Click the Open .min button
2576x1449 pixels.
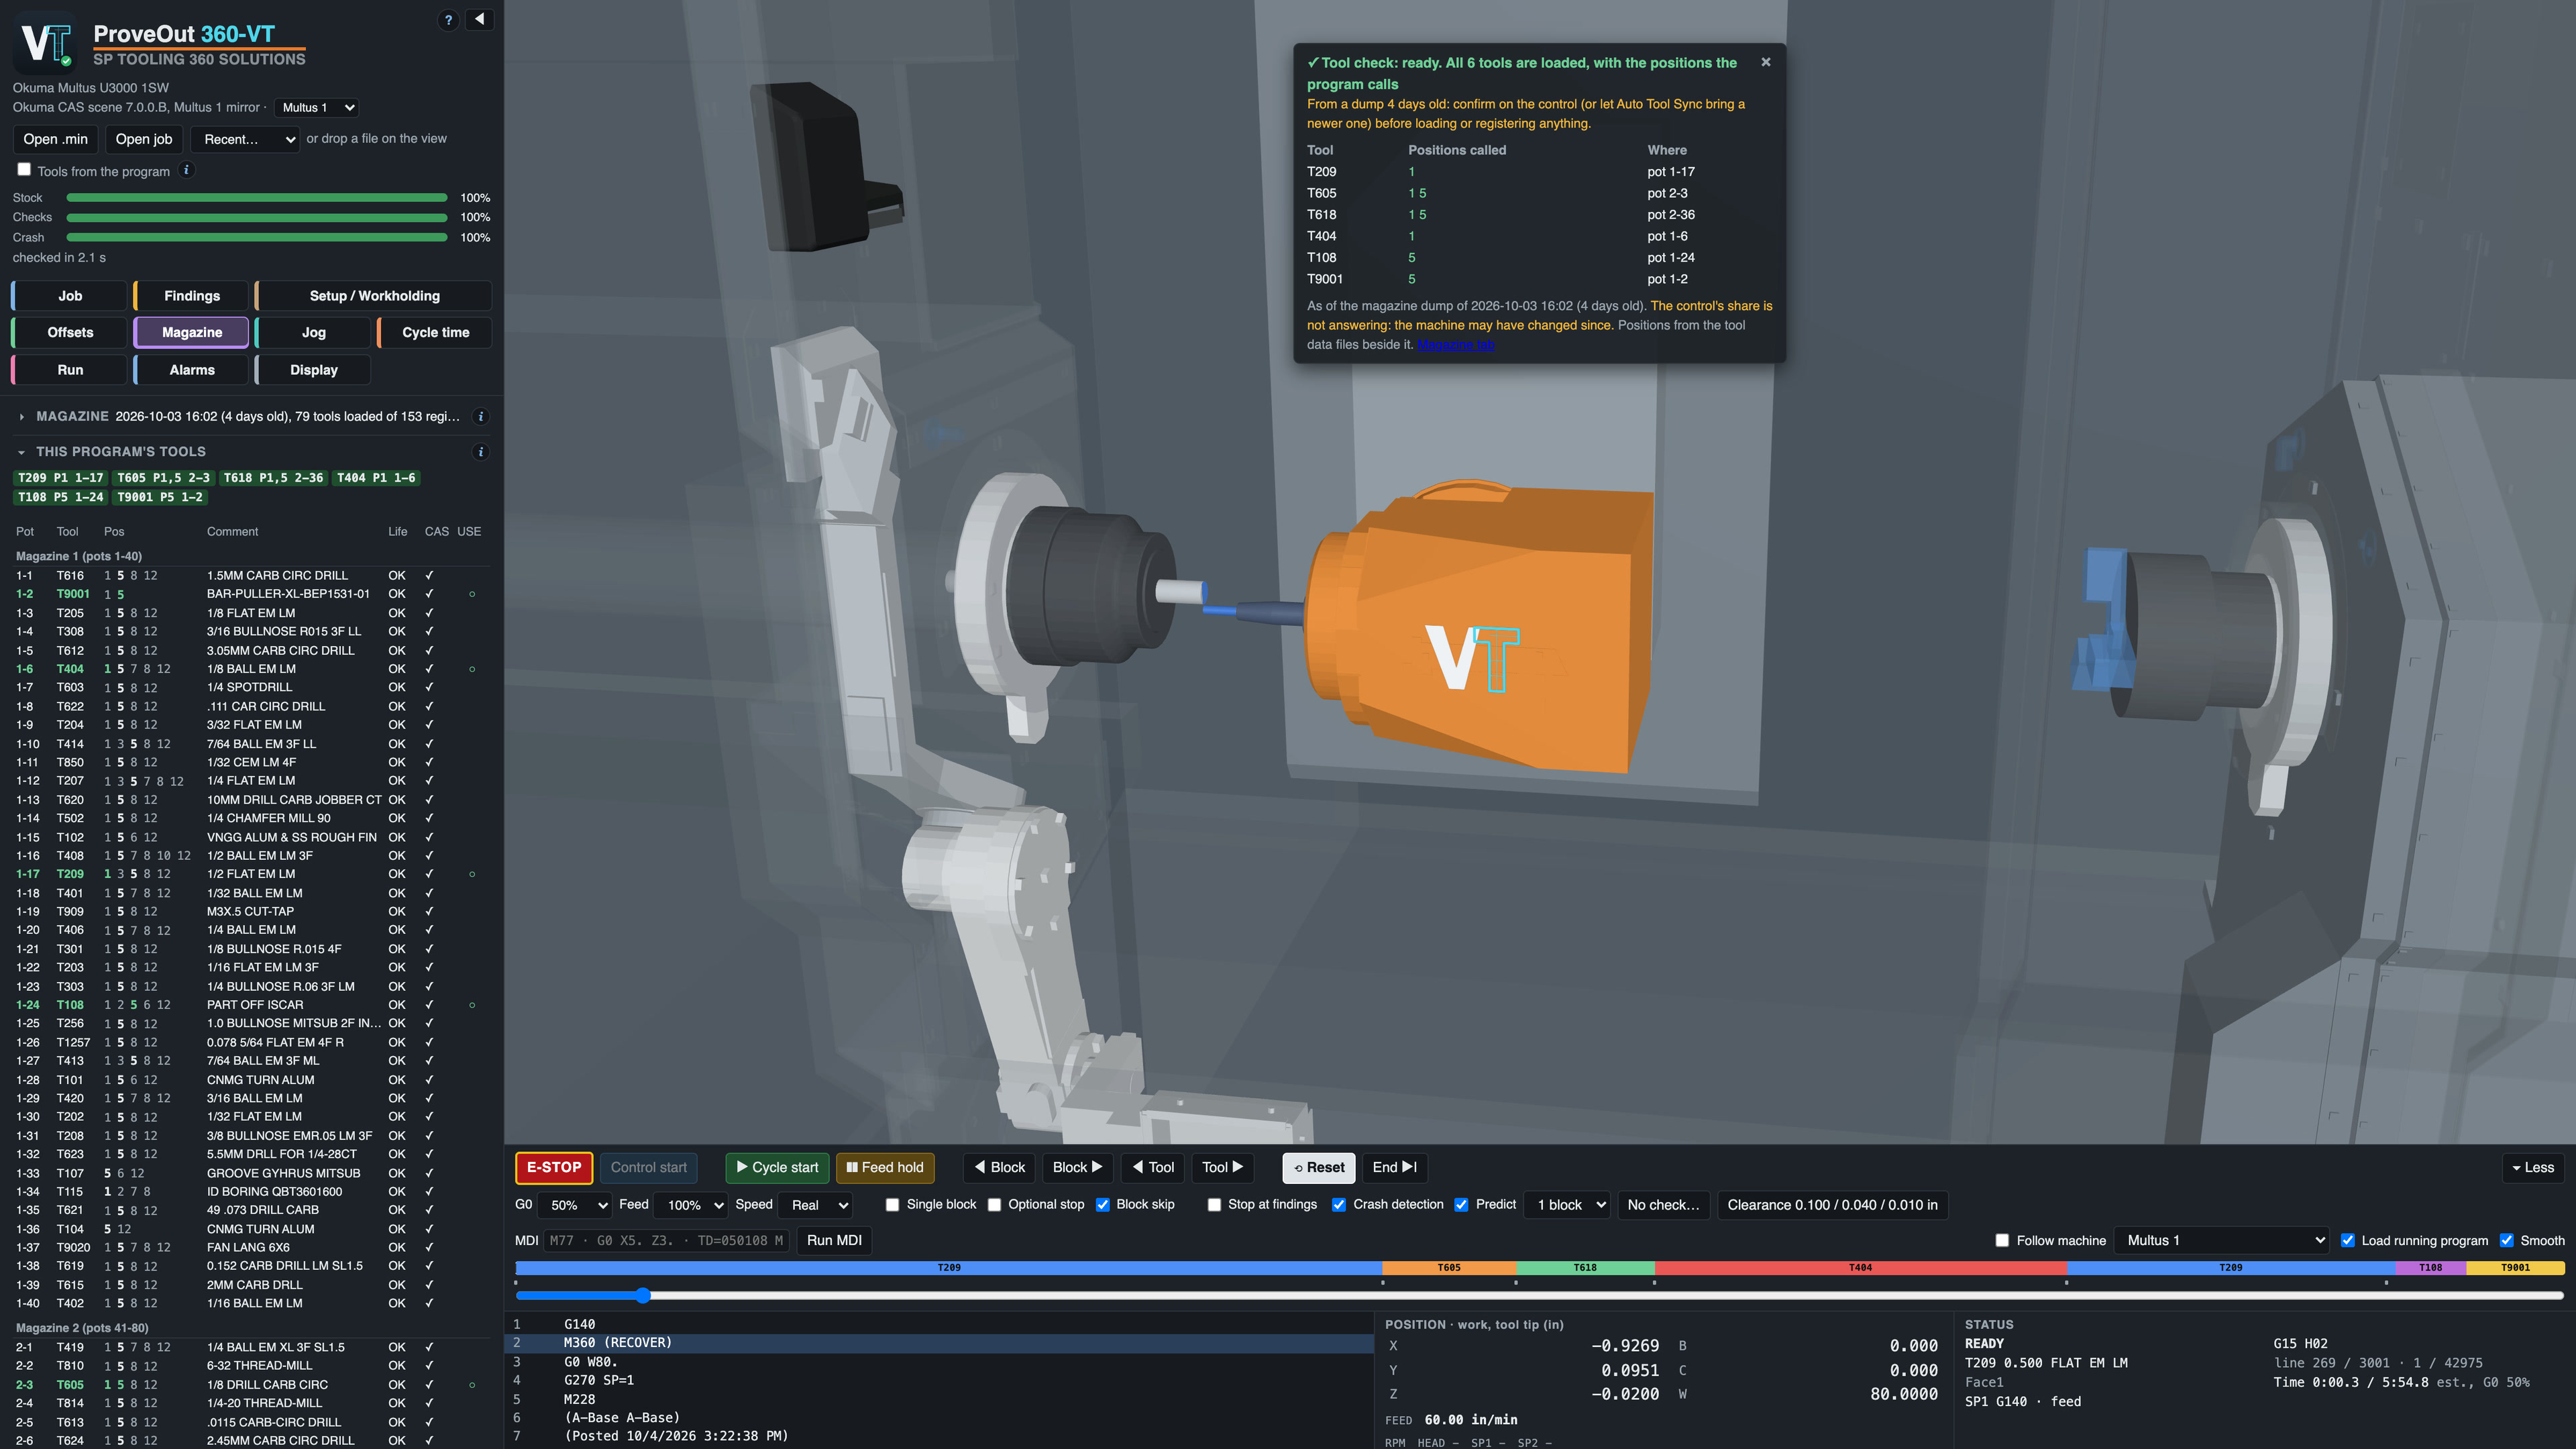[55, 139]
